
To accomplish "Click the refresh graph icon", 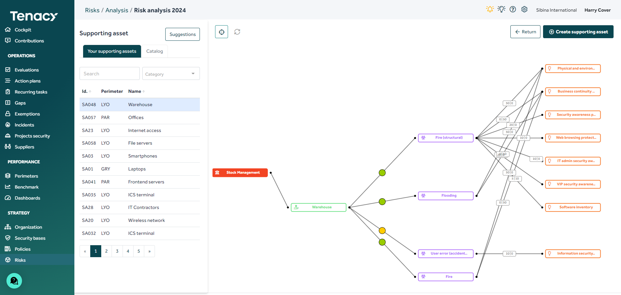I will coord(237,32).
